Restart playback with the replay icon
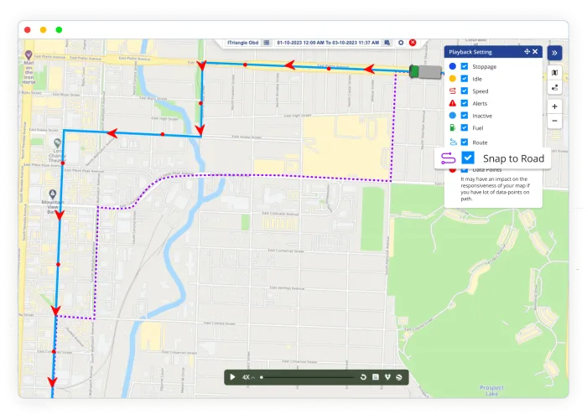Image resolution: width=587 pixels, height=419 pixels. 363,377
